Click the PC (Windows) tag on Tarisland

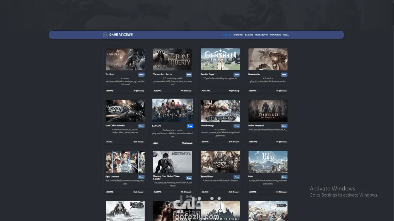point(139,91)
